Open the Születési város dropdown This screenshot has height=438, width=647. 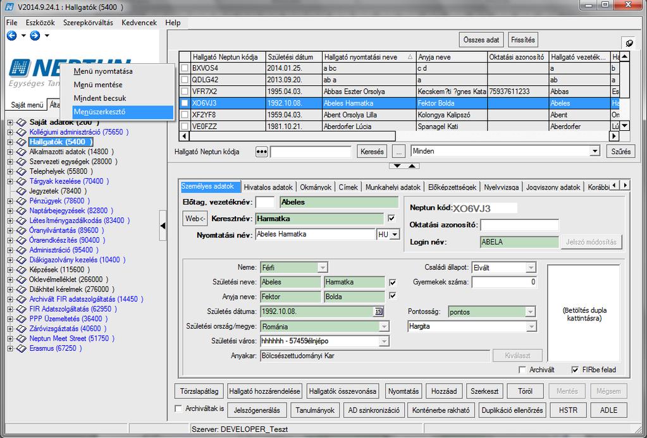[x=384, y=341]
